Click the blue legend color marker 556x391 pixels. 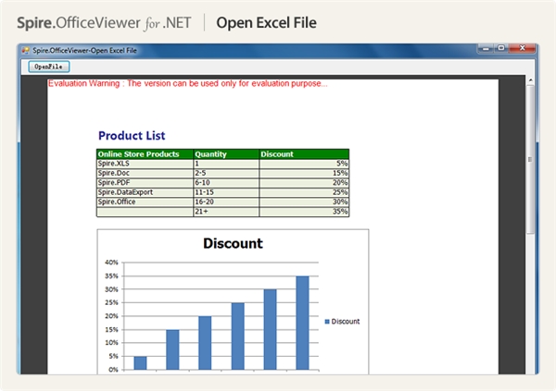coord(327,322)
